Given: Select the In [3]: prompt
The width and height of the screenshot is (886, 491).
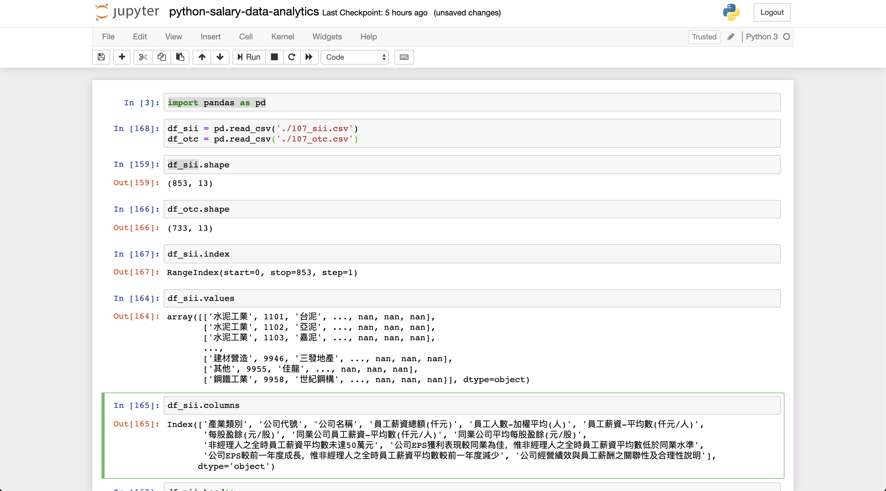Looking at the screenshot, I should click(x=142, y=103).
